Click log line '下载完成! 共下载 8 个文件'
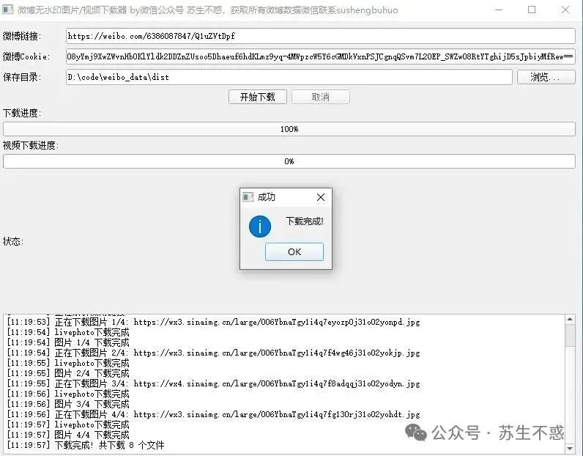 pos(85,445)
